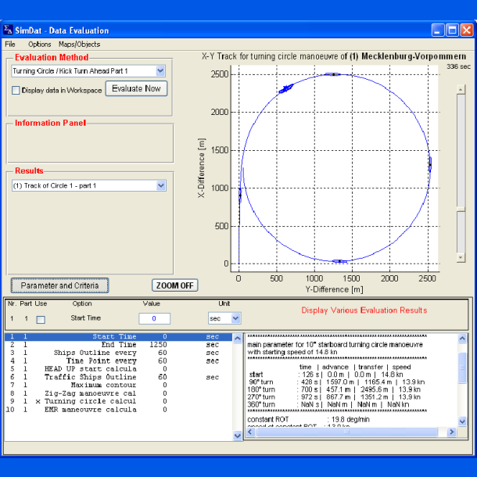Screen dimensions: 477x477
Task: Click the Parameter and Criteria button
Action: click(x=59, y=285)
